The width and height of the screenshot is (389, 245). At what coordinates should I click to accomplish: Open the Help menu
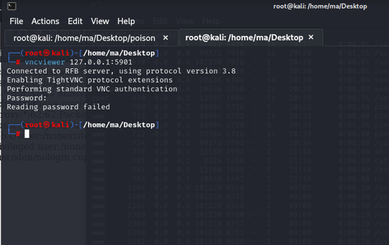pyautogui.click(x=126, y=21)
